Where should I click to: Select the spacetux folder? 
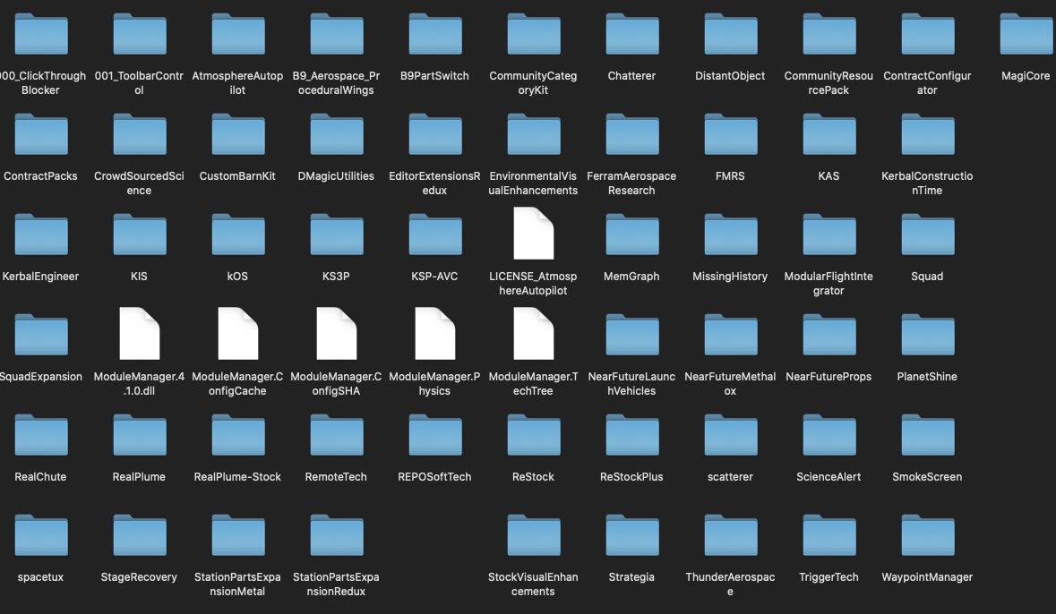(41, 535)
